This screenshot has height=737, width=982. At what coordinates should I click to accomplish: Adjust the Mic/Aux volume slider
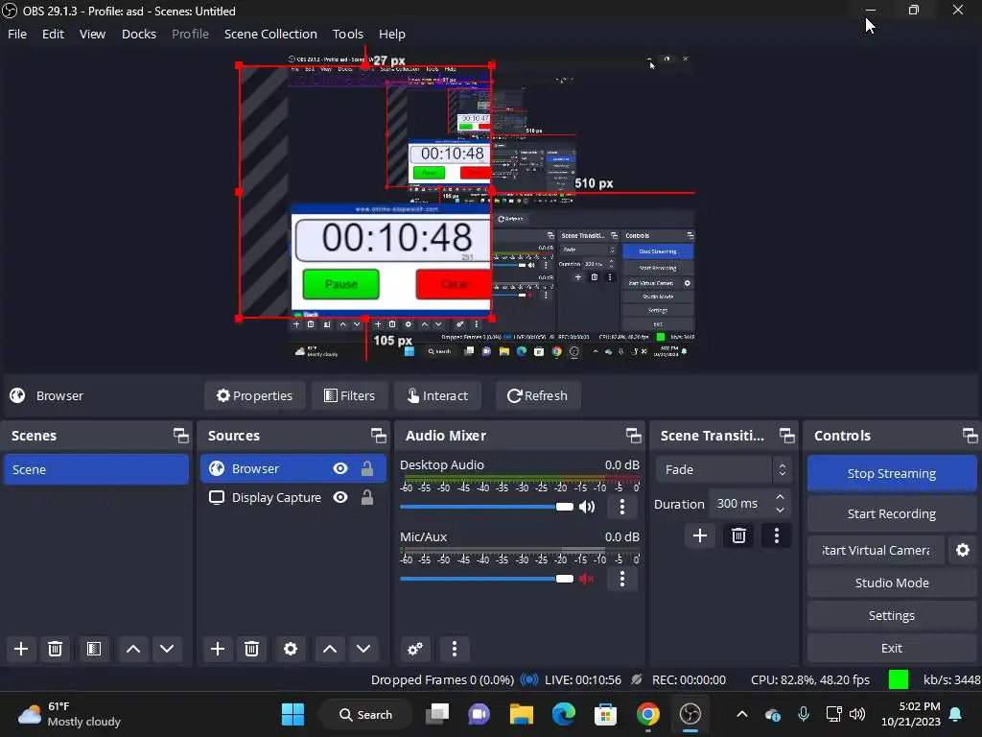click(486, 579)
